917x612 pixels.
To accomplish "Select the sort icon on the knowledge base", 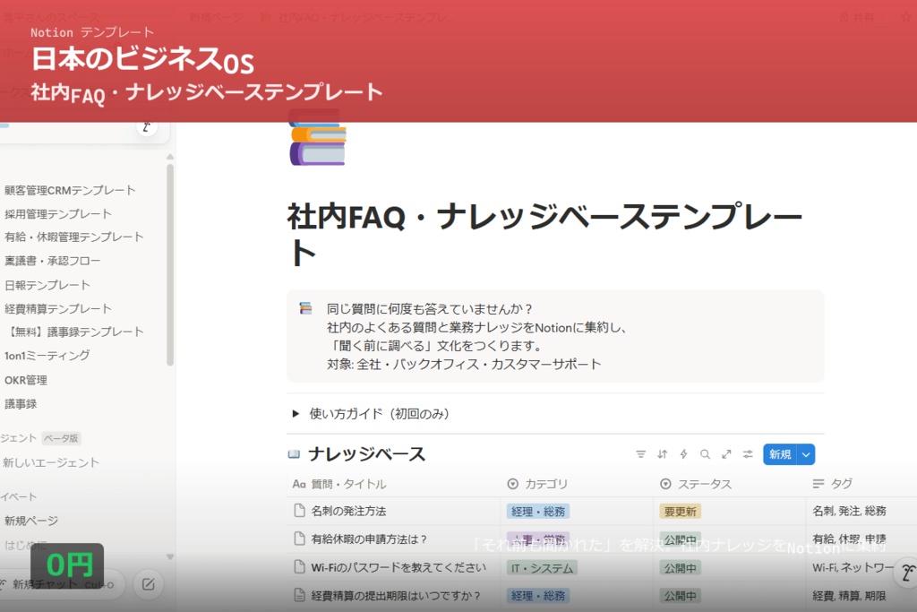I will point(663,454).
